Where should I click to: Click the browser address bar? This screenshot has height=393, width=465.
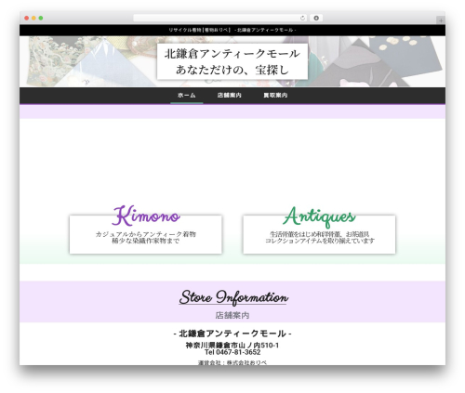click(219, 18)
